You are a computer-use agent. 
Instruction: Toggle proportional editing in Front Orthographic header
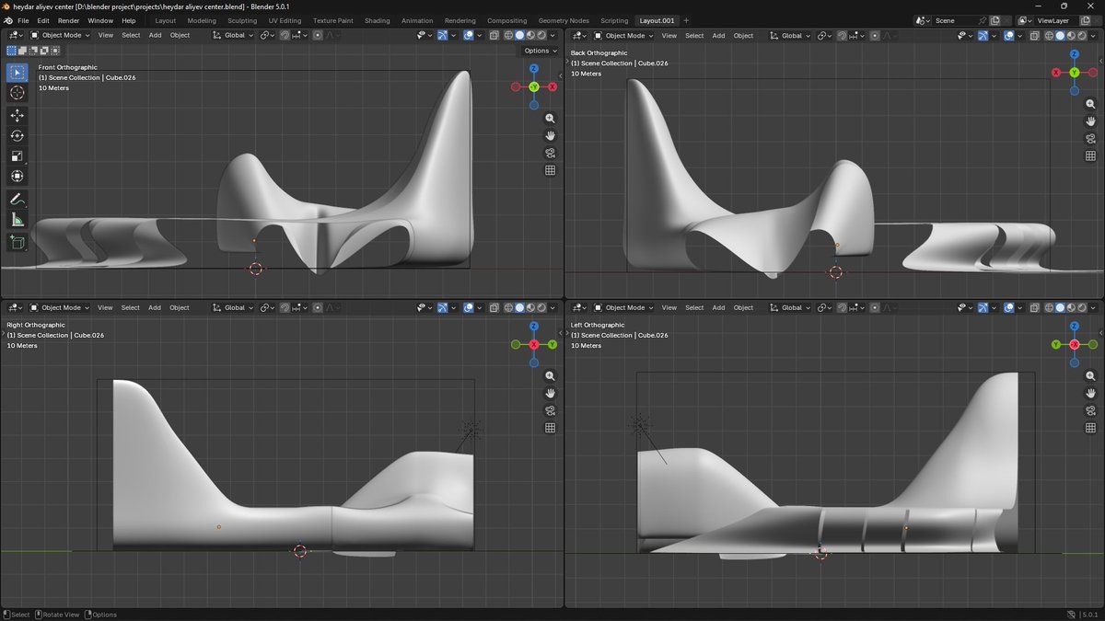coord(318,36)
